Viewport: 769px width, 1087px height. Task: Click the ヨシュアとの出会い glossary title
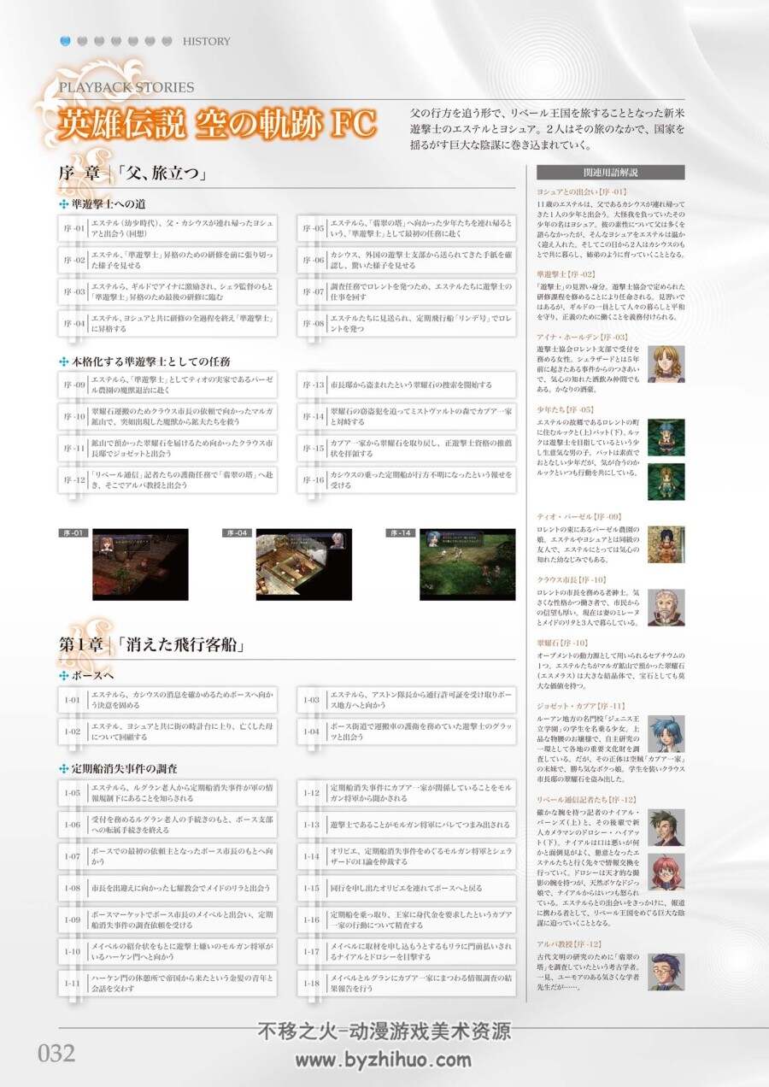(x=582, y=192)
